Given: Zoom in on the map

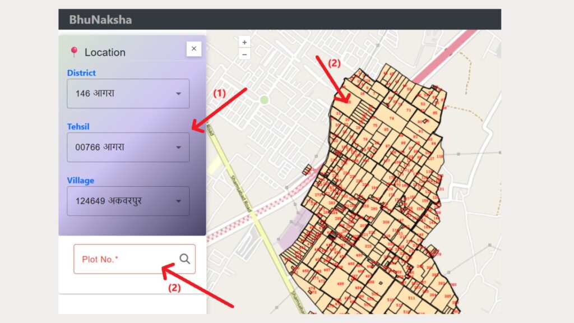Looking at the screenshot, I should [244, 43].
